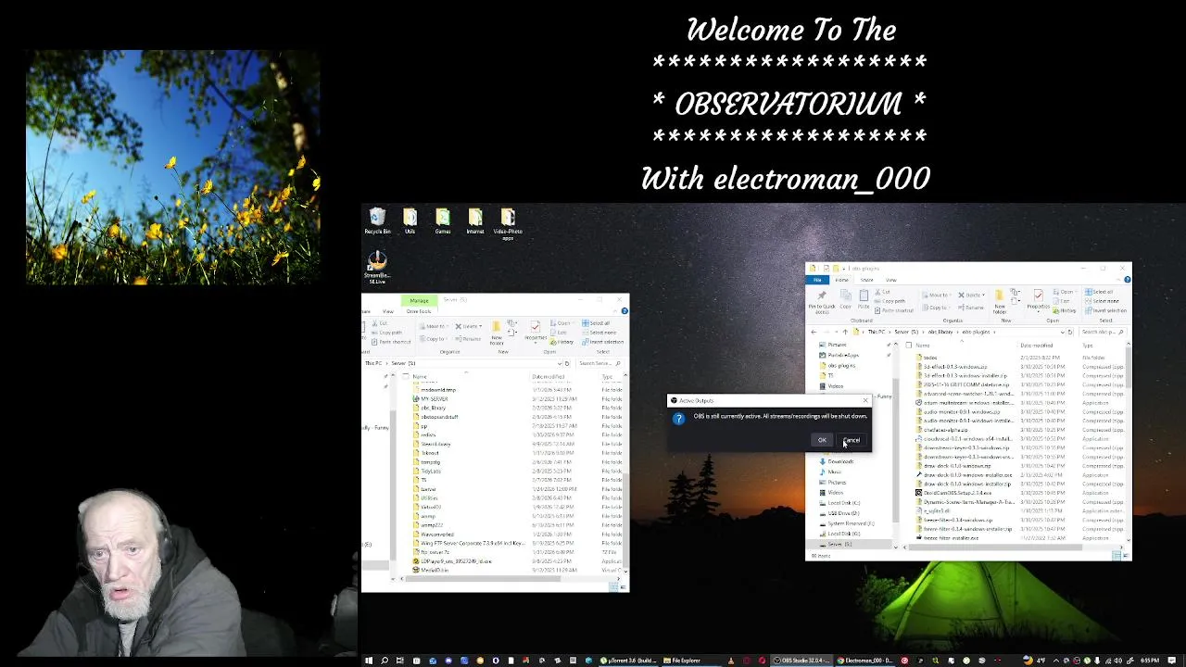Screen dimensions: 1186x667
Task: Click New folder in Server (S:) ribbon
Action: point(497,333)
